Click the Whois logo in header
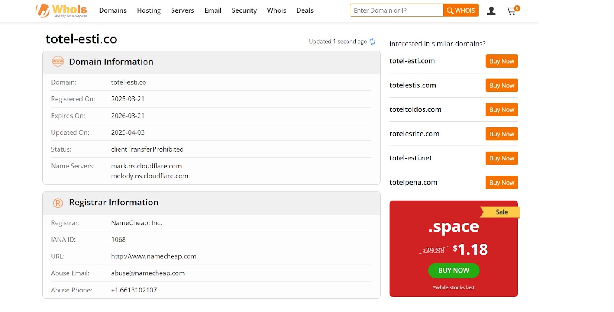The height and width of the screenshot is (312, 614). click(61, 10)
